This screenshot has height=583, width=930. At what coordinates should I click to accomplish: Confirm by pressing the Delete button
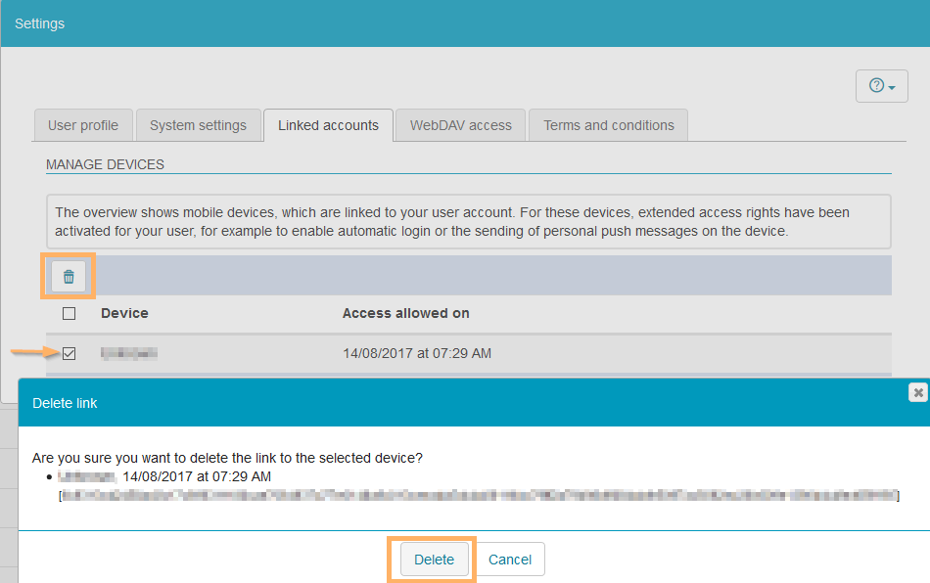tap(434, 560)
